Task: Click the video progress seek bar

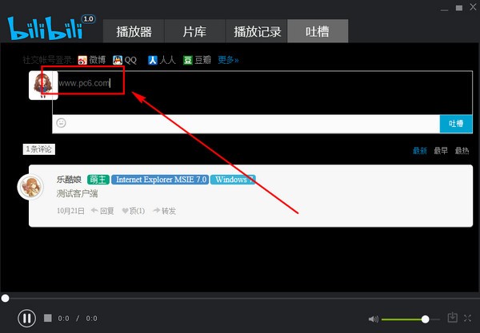Action: point(240,298)
